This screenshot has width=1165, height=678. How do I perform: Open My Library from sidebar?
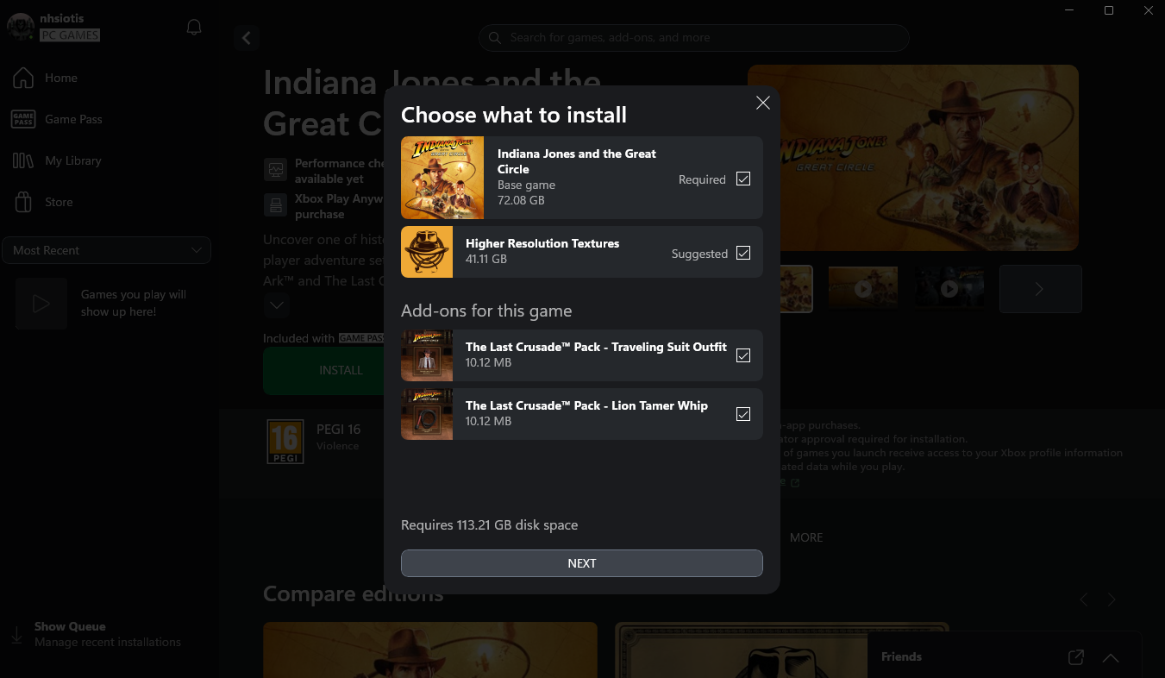pyautogui.click(x=73, y=160)
